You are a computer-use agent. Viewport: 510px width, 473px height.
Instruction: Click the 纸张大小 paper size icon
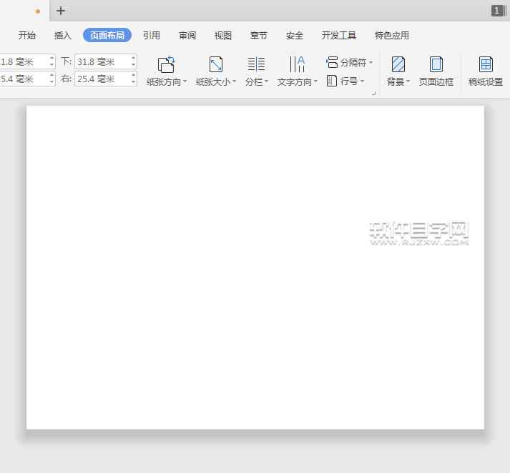[x=215, y=64]
